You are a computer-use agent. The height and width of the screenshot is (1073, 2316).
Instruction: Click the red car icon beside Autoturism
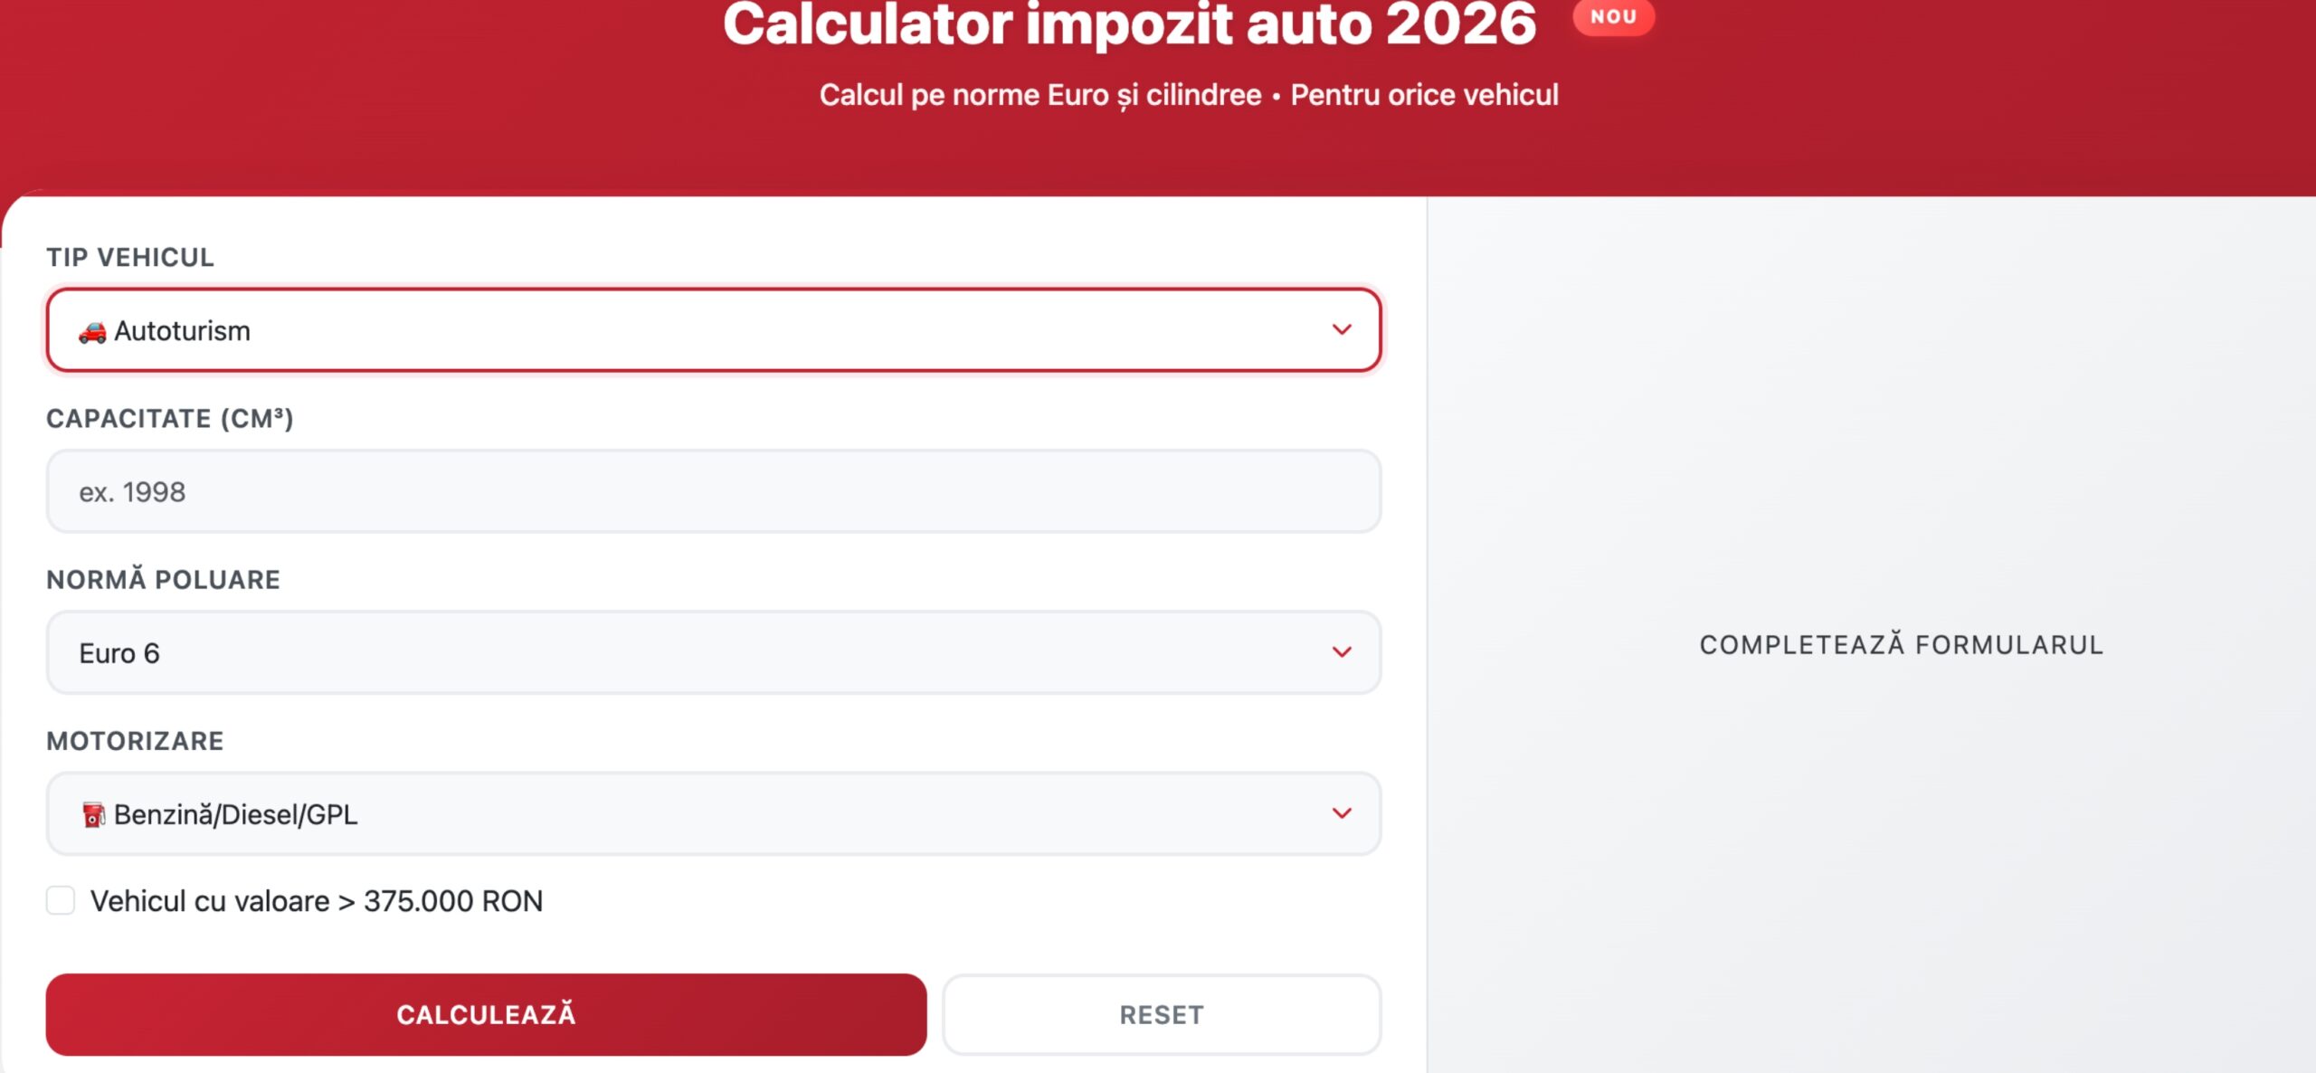point(91,330)
